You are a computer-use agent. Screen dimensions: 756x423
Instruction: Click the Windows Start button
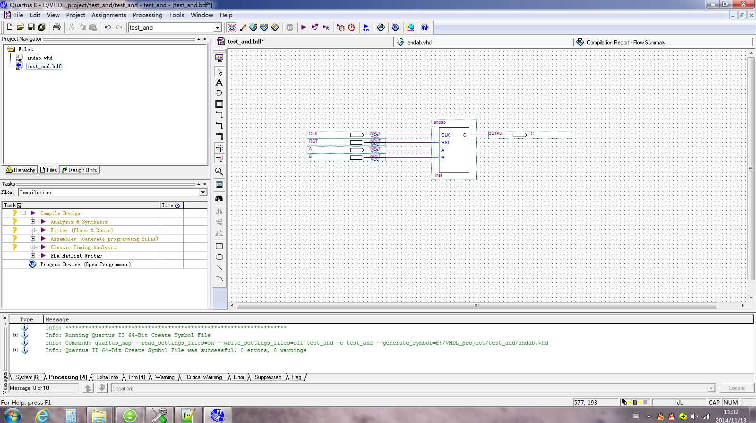[x=12, y=416]
